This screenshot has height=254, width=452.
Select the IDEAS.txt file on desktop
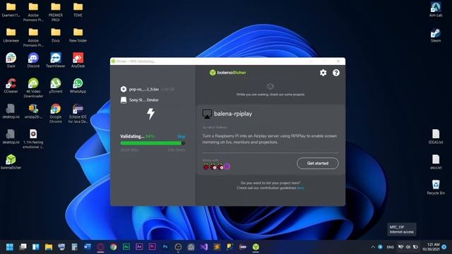coord(436,136)
